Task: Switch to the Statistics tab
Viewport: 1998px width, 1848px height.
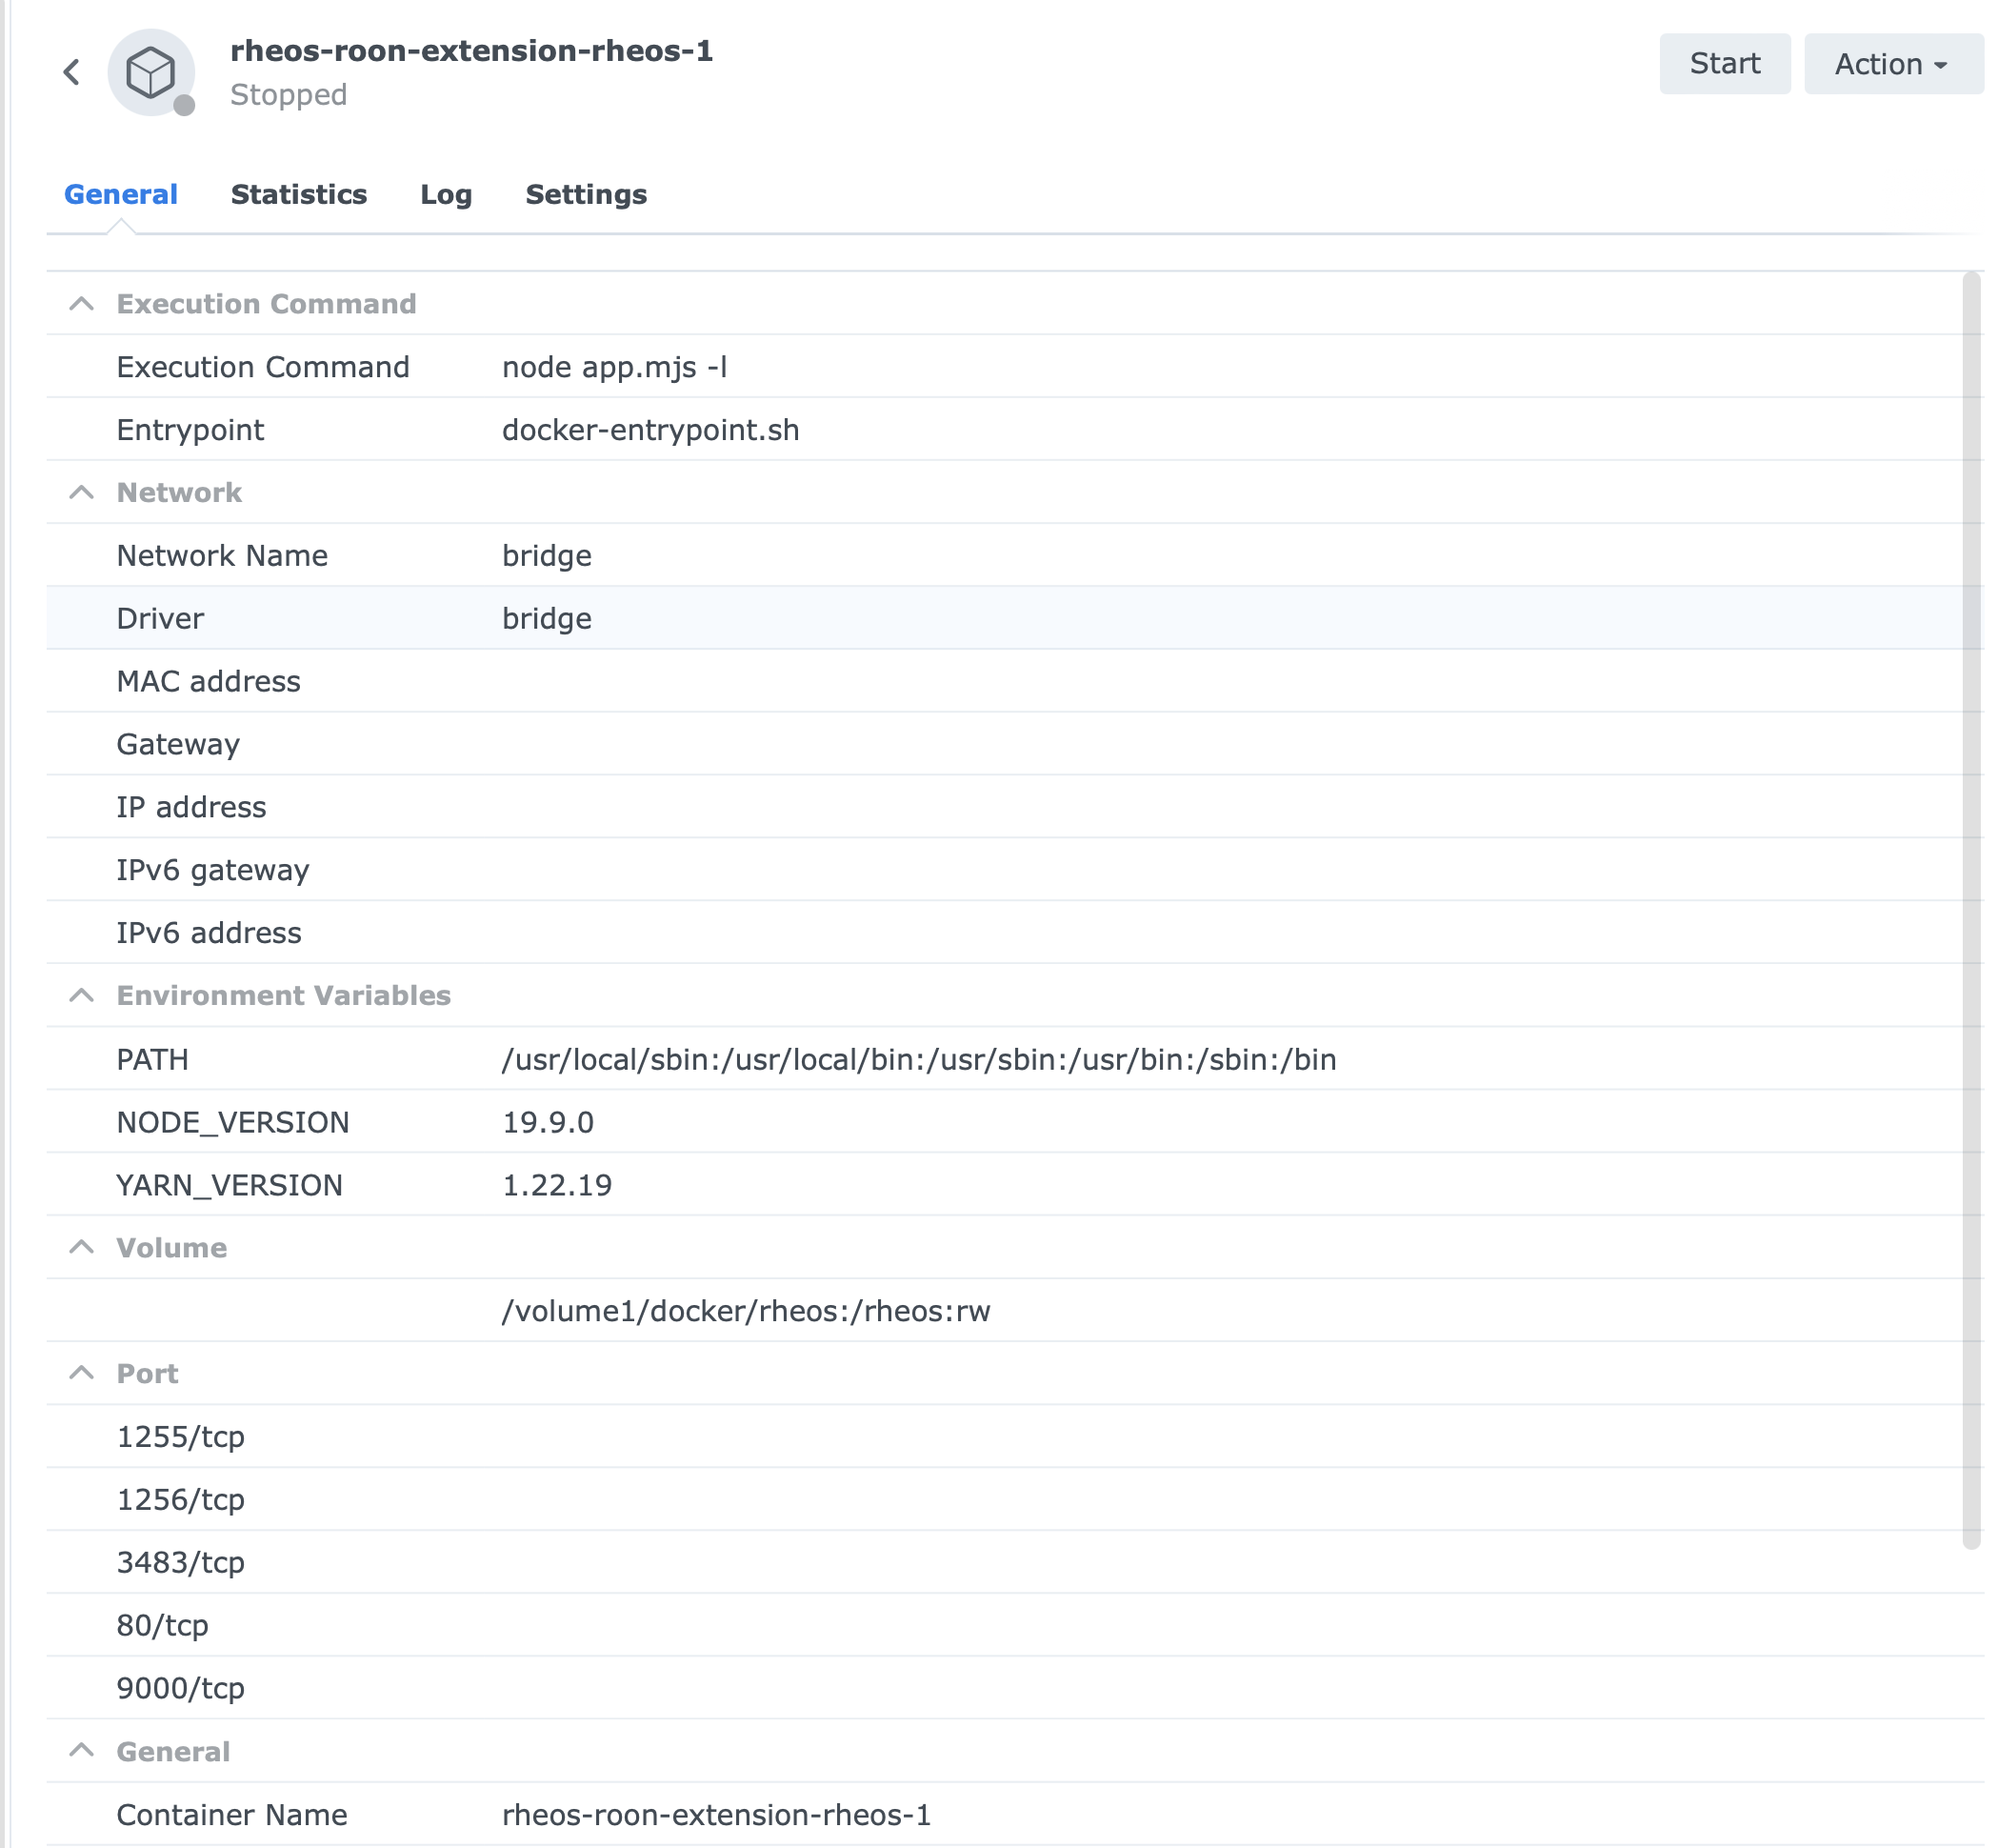Action: click(299, 194)
